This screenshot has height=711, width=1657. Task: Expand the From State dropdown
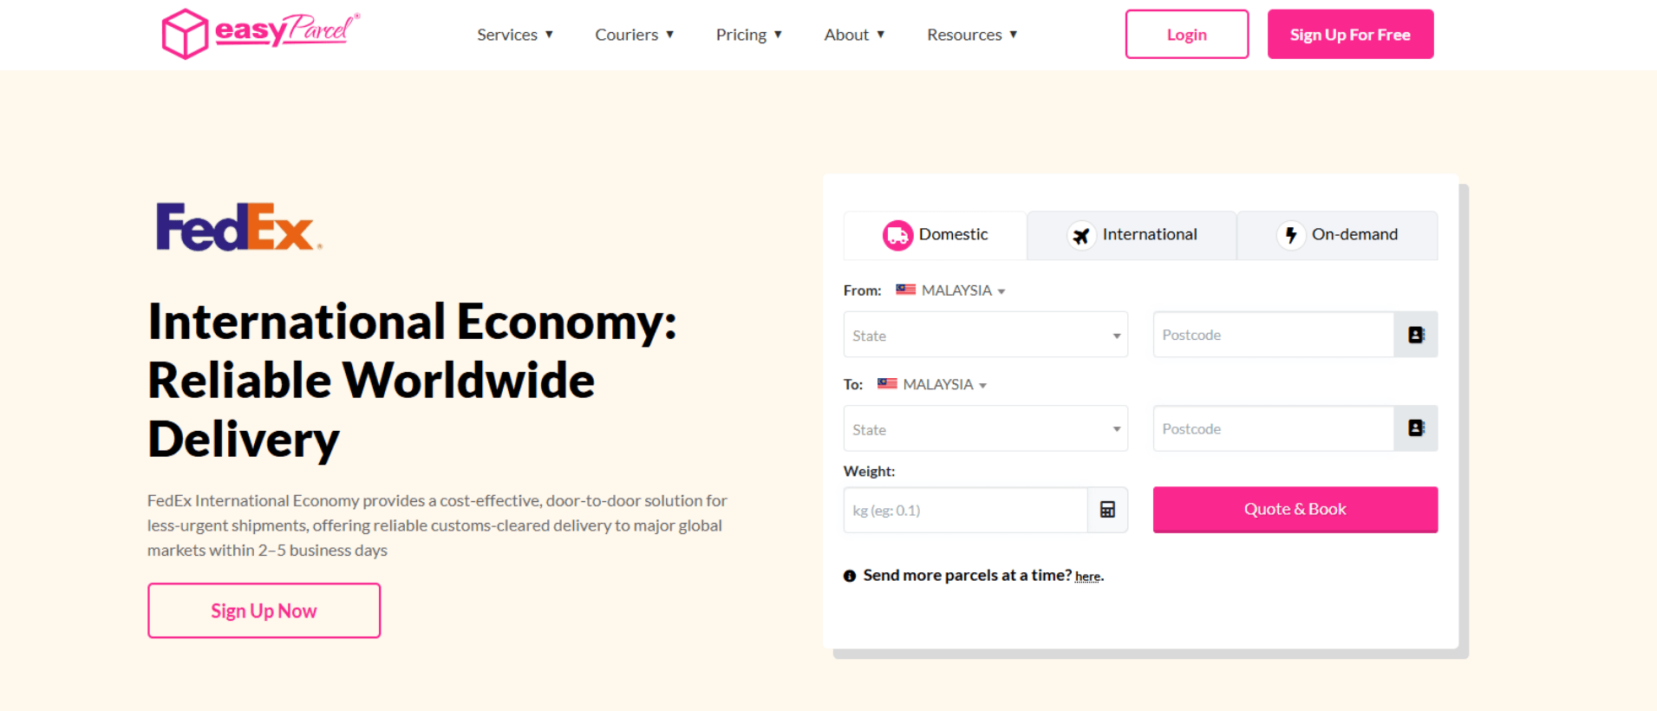pyautogui.click(x=985, y=335)
